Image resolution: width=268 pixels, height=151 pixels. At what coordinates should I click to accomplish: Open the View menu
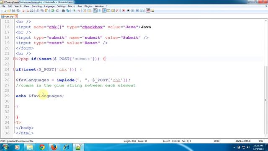pos(26,6)
